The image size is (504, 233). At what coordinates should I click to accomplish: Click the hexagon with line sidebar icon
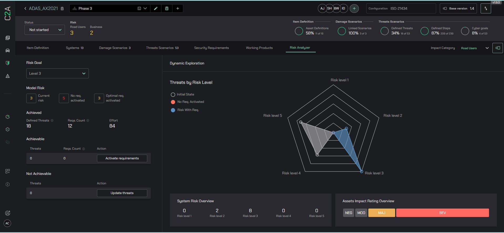pyautogui.click(x=8, y=129)
